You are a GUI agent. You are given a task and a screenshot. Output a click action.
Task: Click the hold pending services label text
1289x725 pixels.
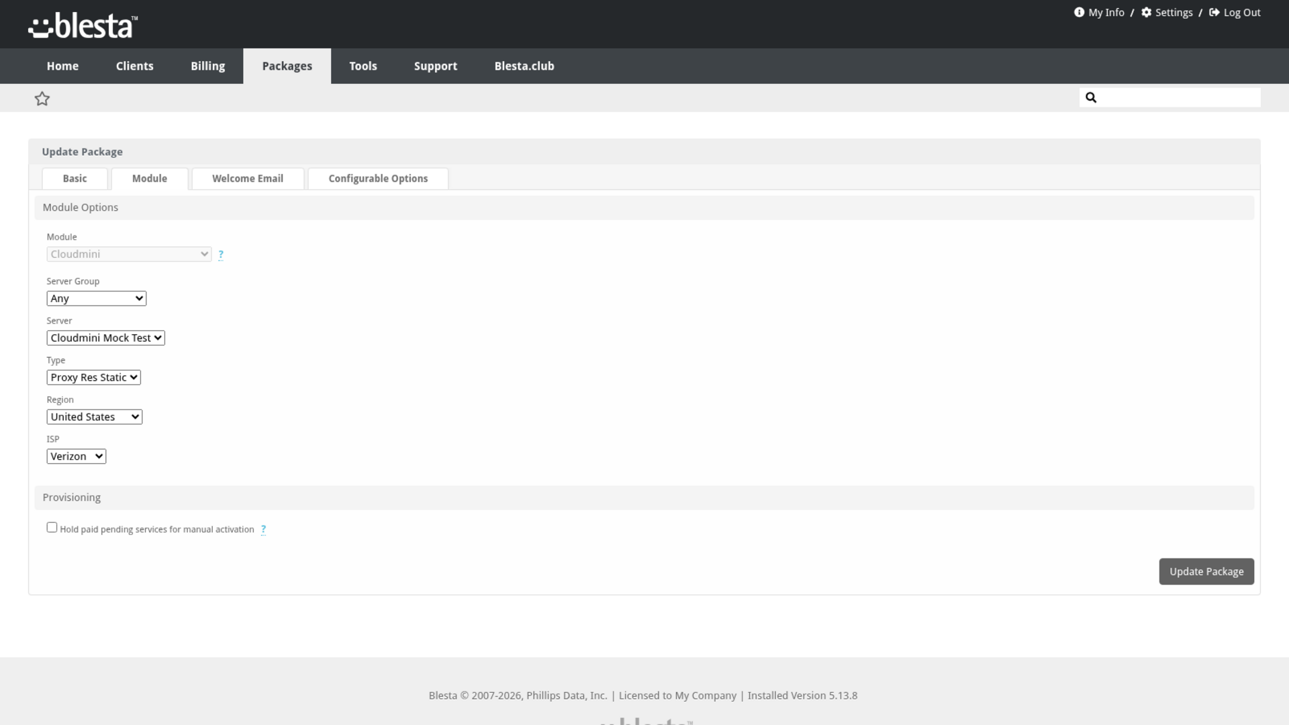click(157, 529)
